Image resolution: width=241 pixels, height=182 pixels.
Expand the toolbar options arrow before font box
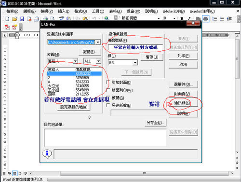[x=116, y=18]
